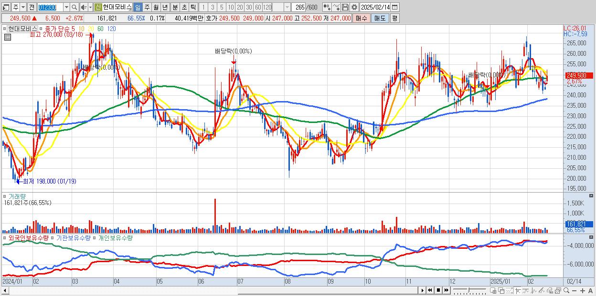
Task: Click the panel layout icon at top-left
Action: [6, 8]
